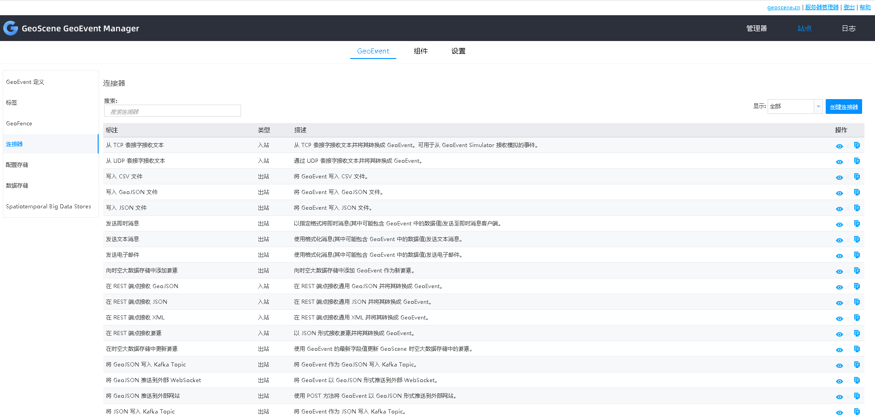Switch to the 组件 tab
Viewport: 875px width, 419px height.
pos(421,51)
